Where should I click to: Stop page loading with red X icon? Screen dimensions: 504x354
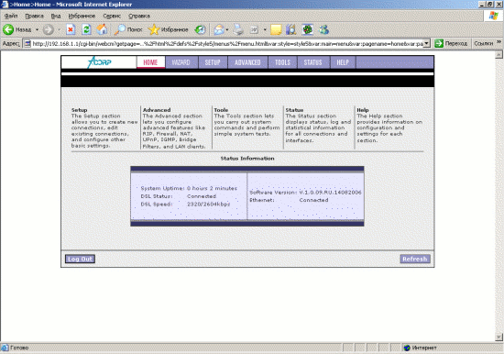pos(71,29)
